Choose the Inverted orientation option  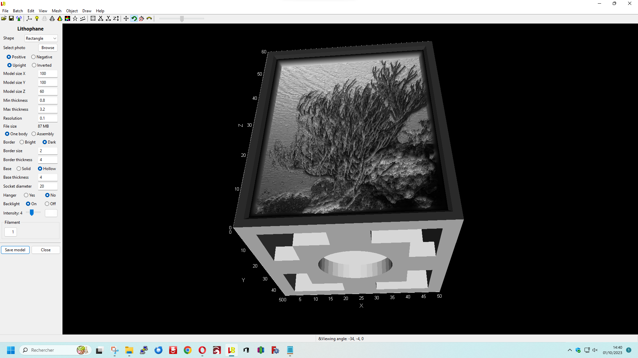(34, 65)
